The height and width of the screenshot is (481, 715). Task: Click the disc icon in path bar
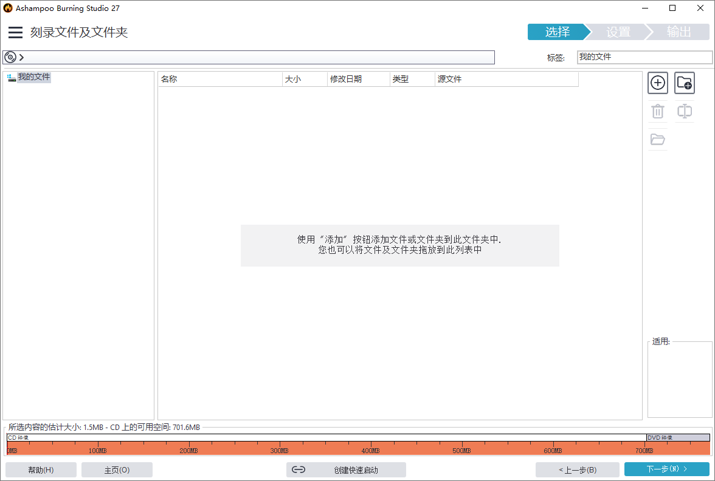pyautogui.click(x=10, y=57)
